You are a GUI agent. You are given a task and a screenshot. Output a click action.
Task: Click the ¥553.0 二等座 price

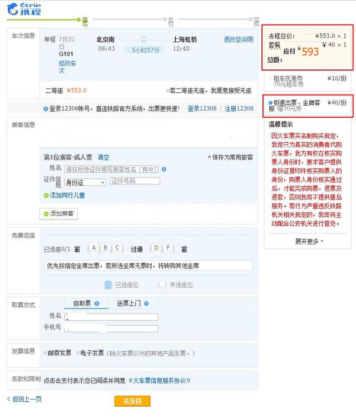(x=77, y=91)
